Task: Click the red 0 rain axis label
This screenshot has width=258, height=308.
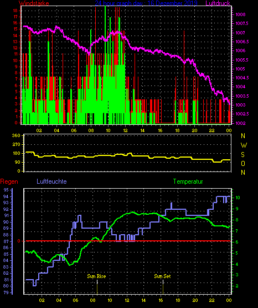Action: [19, 241]
